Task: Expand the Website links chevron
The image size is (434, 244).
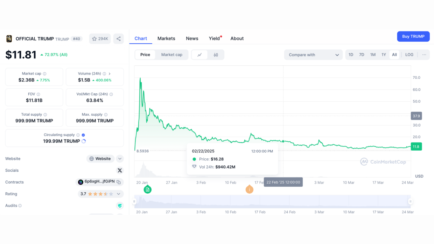Action: (x=120, y=159)
